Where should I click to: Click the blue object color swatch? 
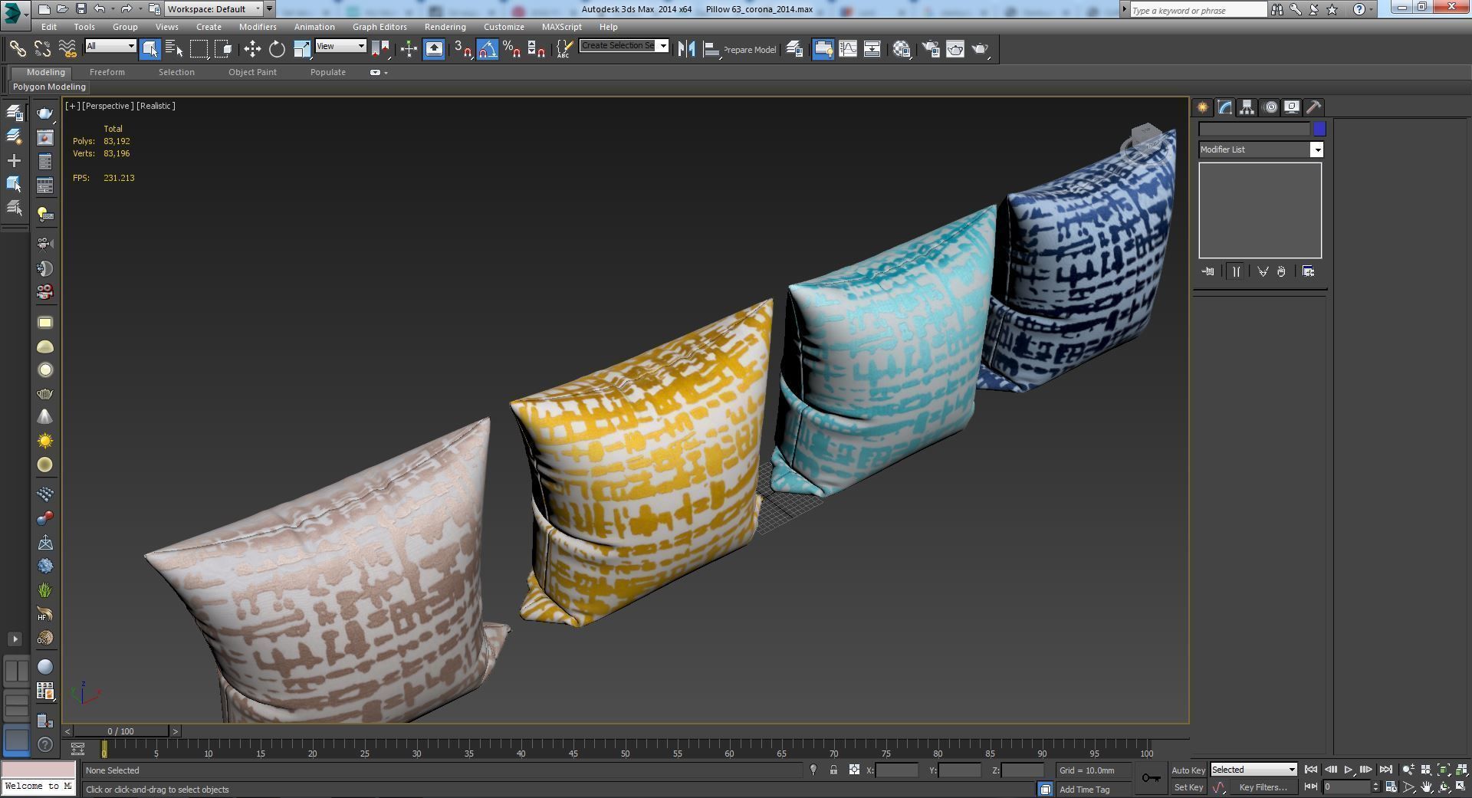[x=1319, y=129]
